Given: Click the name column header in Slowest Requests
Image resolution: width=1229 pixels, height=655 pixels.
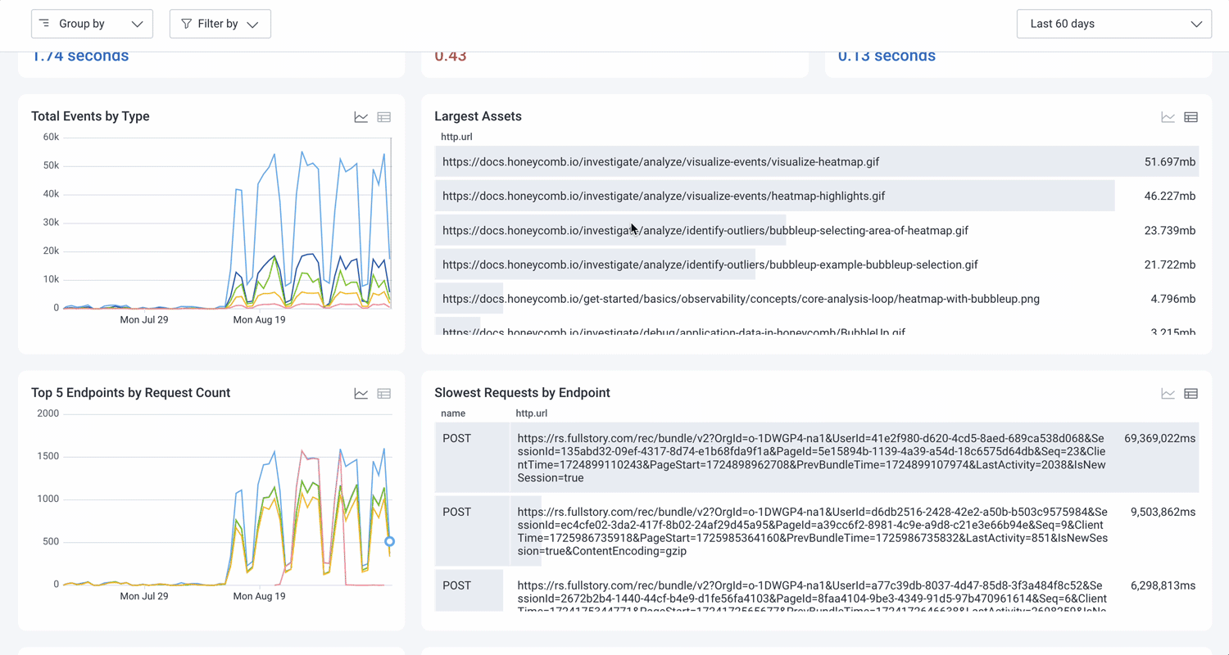Looking at the screenshot, I should click(453, 413).
